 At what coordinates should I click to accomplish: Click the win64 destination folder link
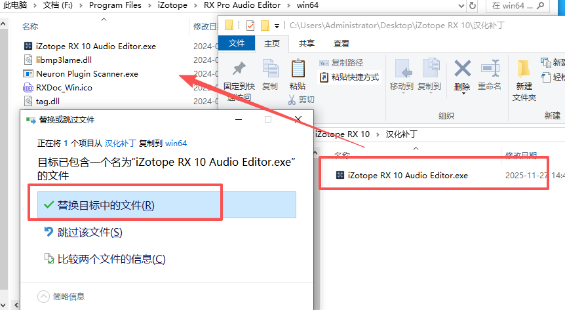(x=176, y=144)
